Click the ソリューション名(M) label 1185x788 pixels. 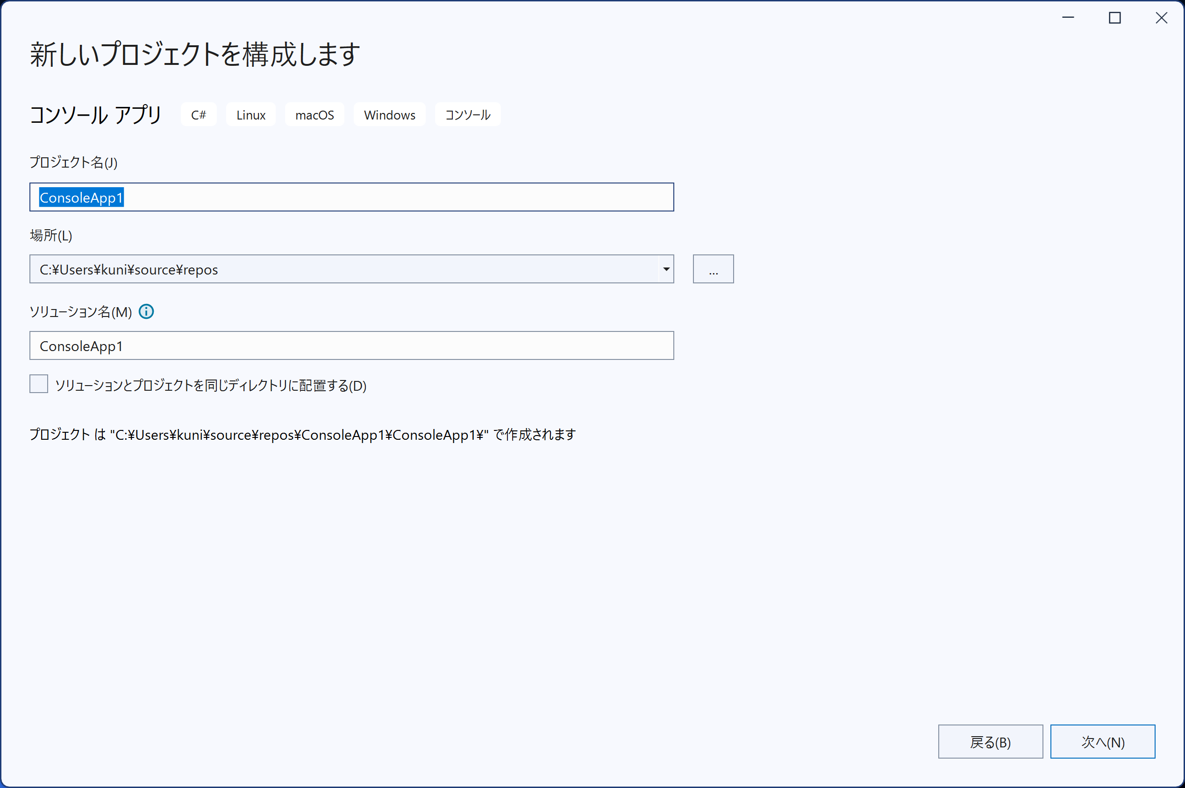coord(80,312)
